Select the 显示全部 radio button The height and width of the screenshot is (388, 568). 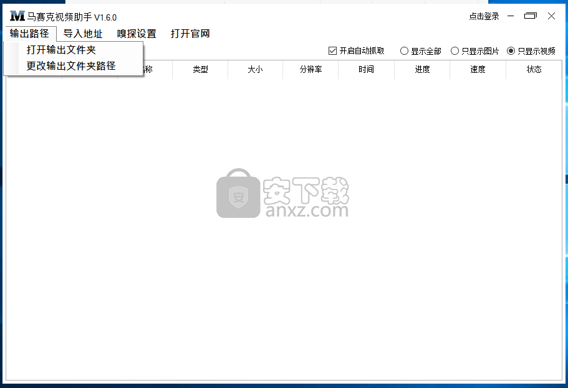[404, 51]
